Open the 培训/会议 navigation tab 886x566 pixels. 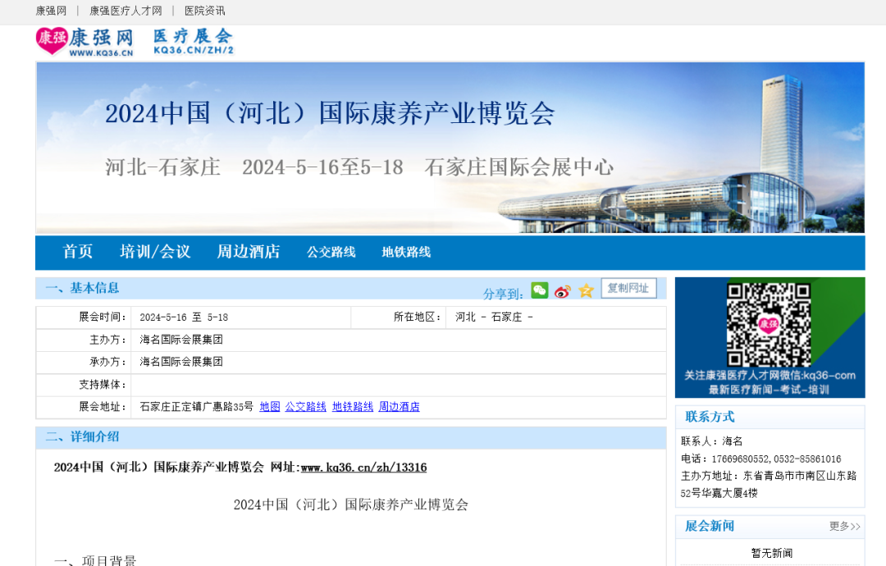tap(155, 252)
